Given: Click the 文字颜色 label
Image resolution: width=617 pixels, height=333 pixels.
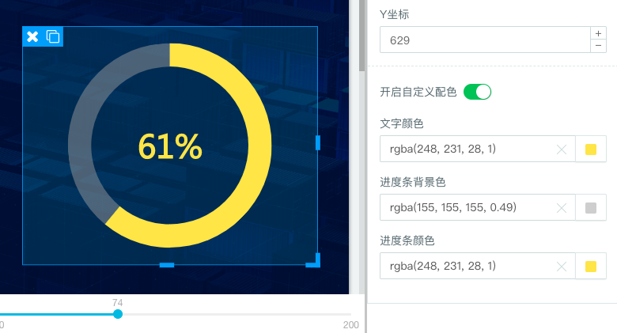Looking at the screenshot, I should [x=401, y=123].
